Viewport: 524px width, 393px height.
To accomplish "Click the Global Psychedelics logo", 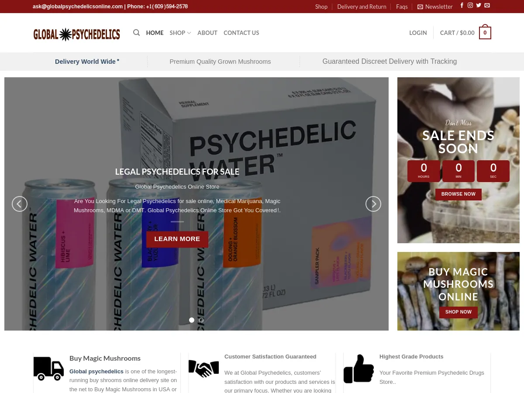I will click(x=77, y=34).
